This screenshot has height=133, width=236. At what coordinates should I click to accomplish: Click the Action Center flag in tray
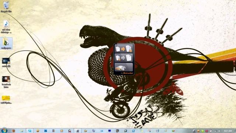point(211,131)
